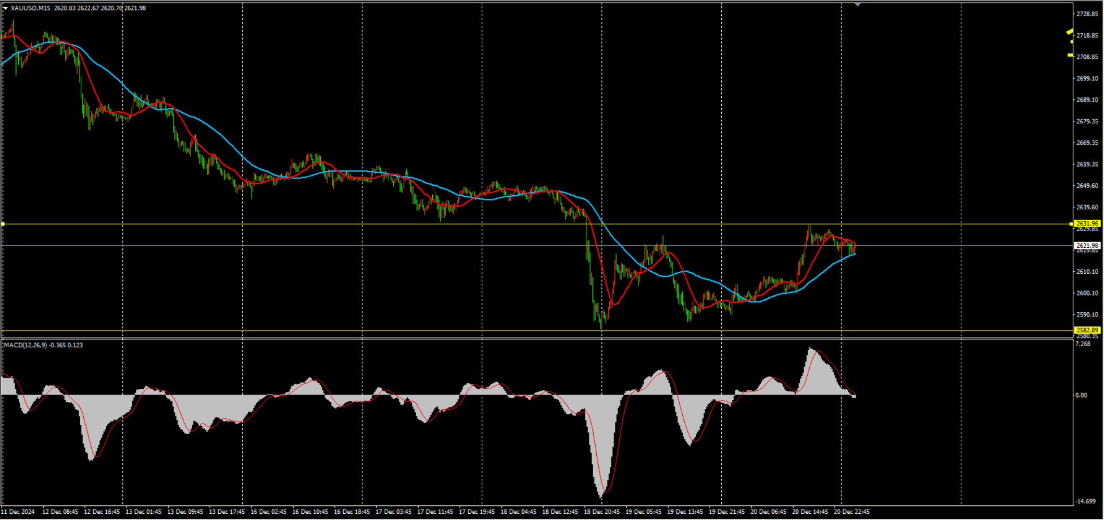Click the 17 Dec 03:45 time label

pos(393,512)
